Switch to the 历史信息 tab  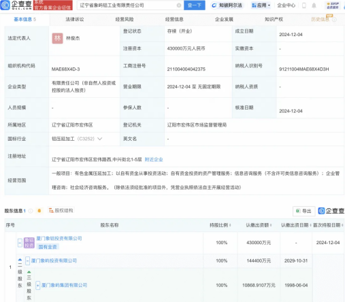(320, 19)
